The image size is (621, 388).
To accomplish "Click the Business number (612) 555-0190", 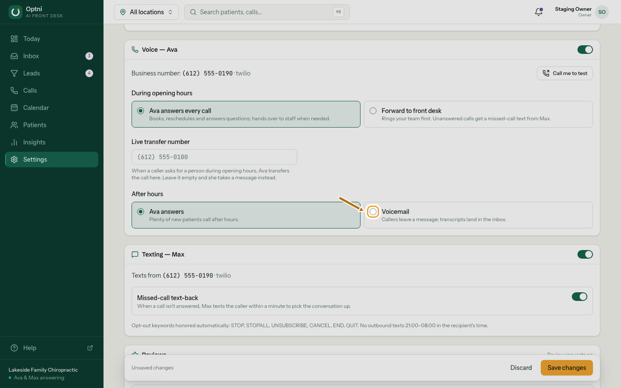I will coord(207,73).
